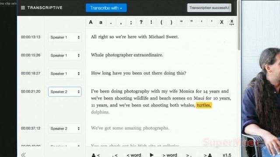Insert closing double quote from toolbar
The height and width of the screenshot is (157, 280).
coord(192,22)
